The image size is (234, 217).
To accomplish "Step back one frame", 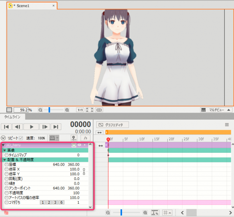I will click(x=18, y=127).
